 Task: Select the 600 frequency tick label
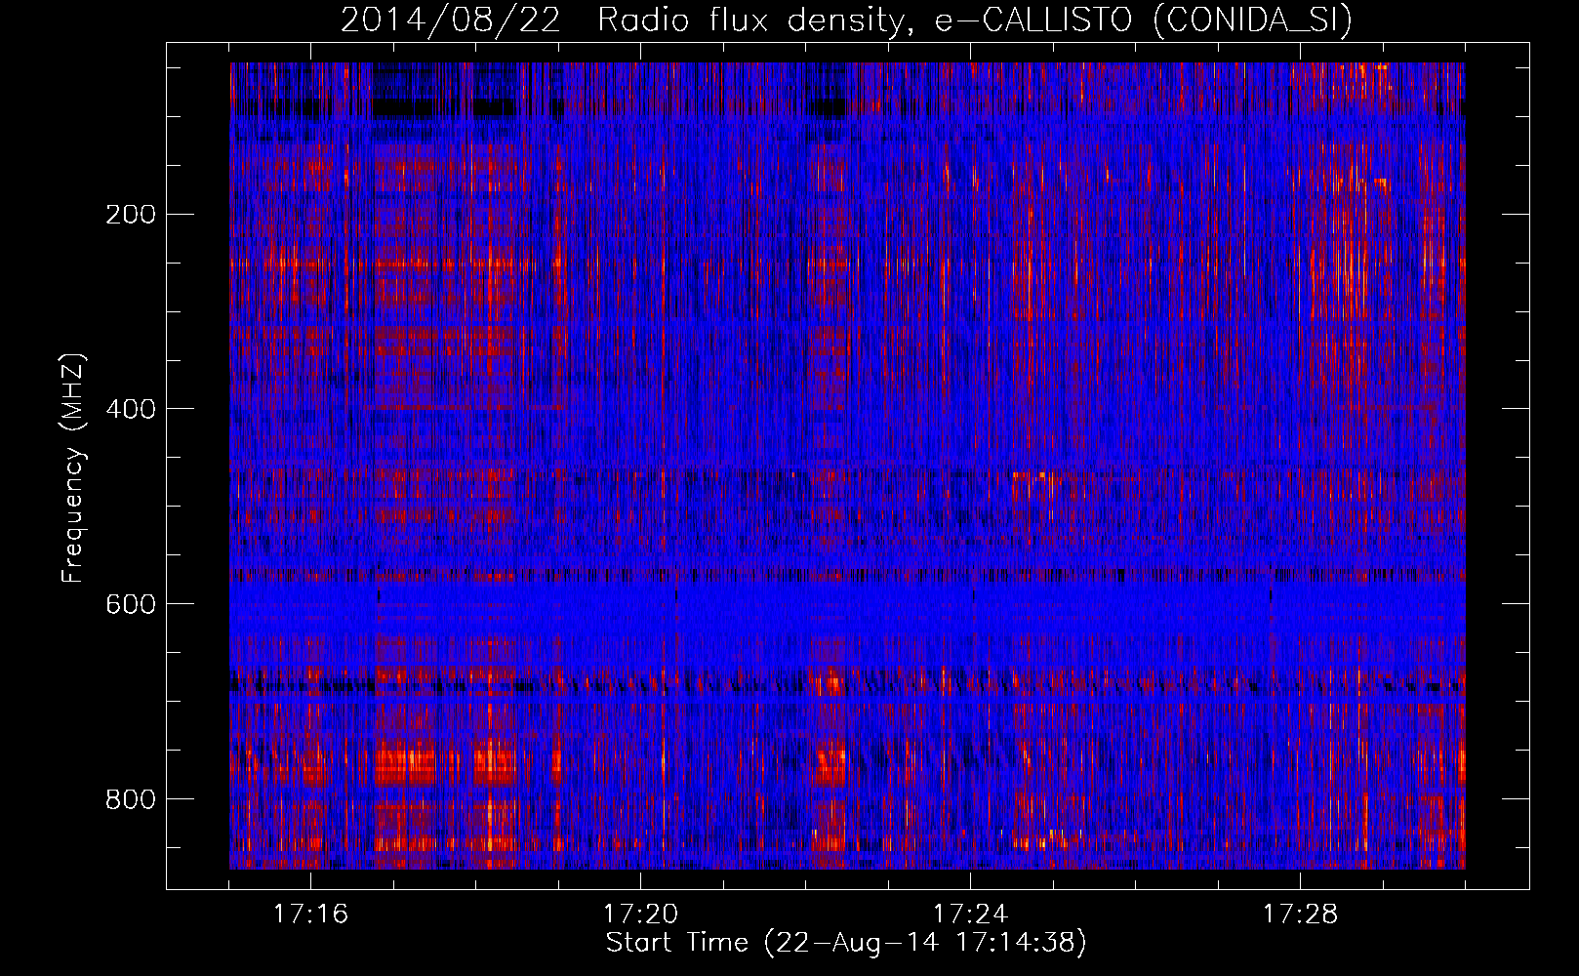pyautogui.click(x=130, y=604)
